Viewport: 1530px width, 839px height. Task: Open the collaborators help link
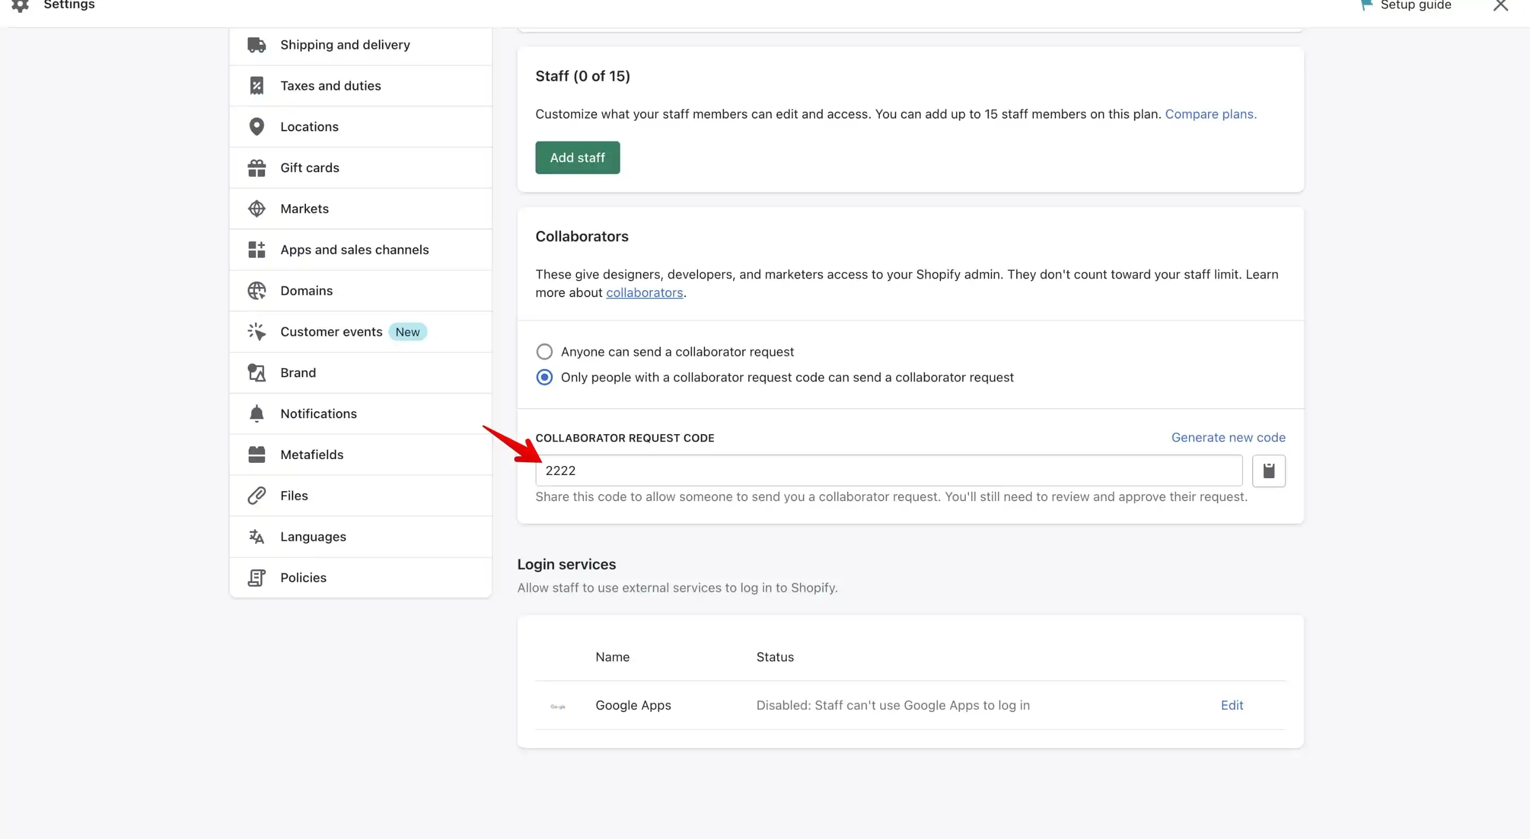(x=644, y=293)
